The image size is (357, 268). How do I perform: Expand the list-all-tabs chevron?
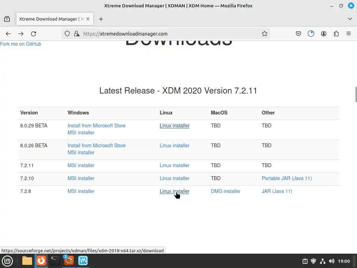point(350,19)
